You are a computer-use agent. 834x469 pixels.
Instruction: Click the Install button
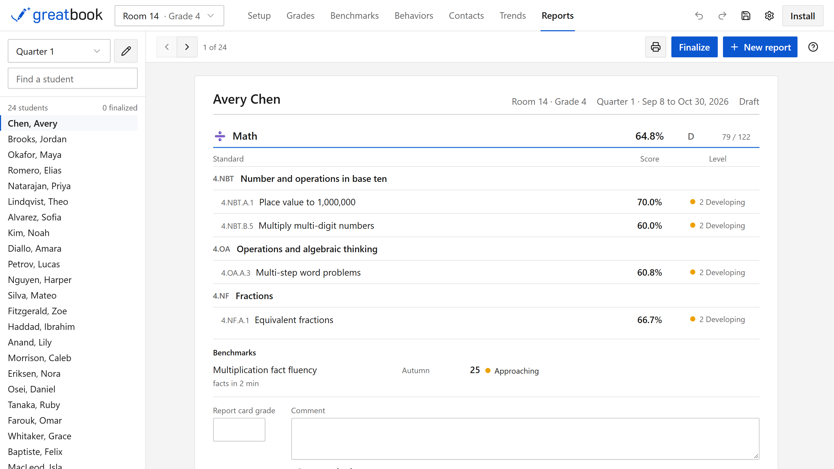pos(803,16)
